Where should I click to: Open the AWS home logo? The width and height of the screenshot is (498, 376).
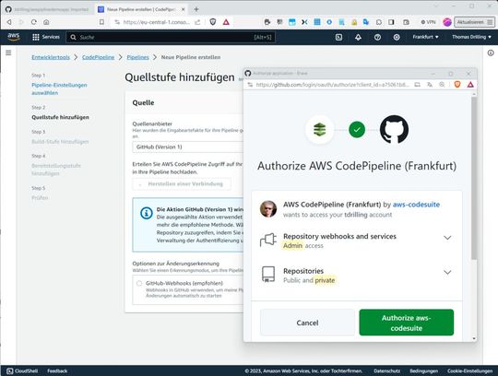coord(14,37)
